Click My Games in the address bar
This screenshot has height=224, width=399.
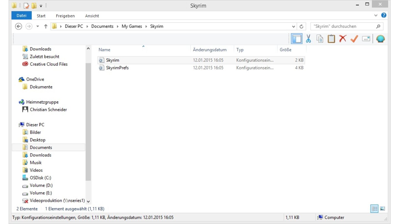(132, 26)
